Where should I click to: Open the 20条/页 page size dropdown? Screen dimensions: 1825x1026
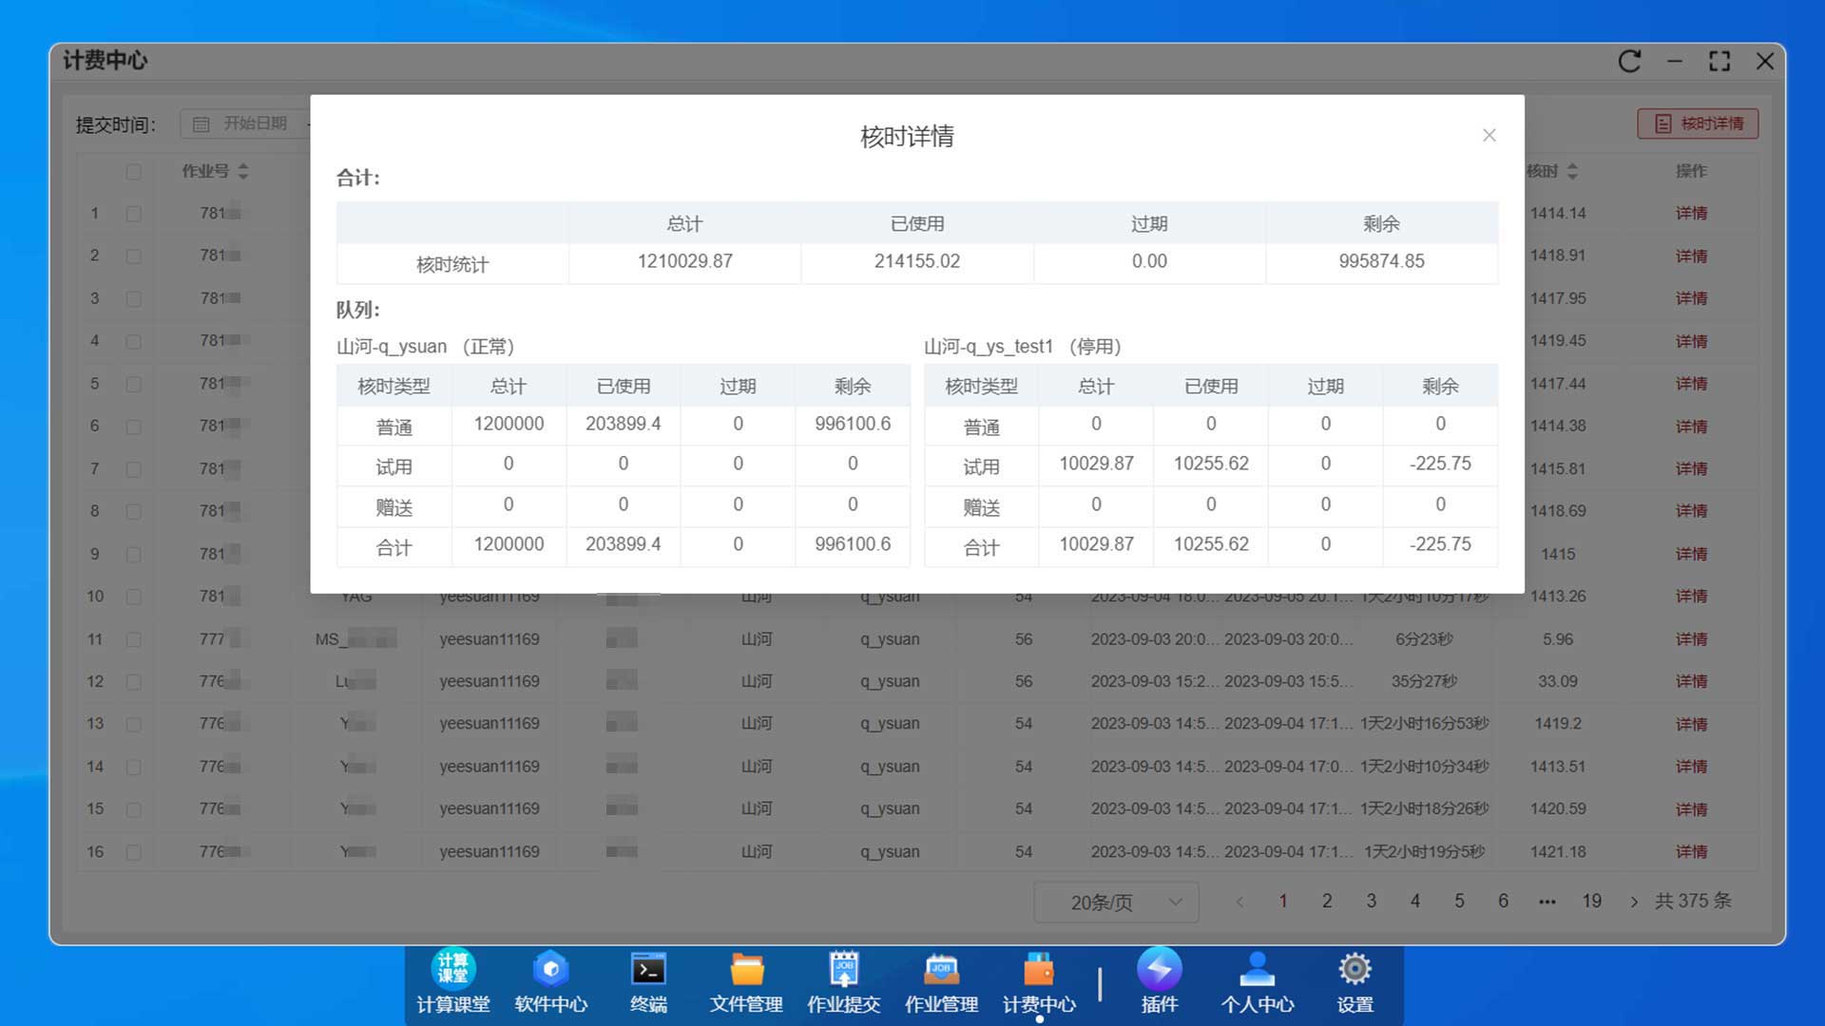[x=1117, y=902]
